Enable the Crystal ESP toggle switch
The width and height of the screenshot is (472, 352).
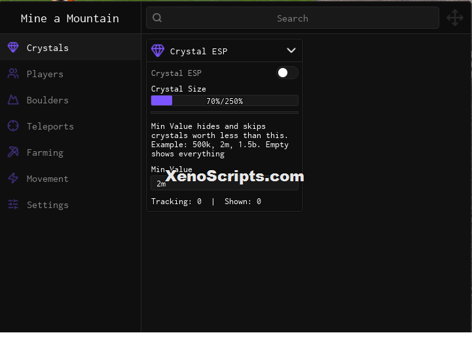click(287, 73)
